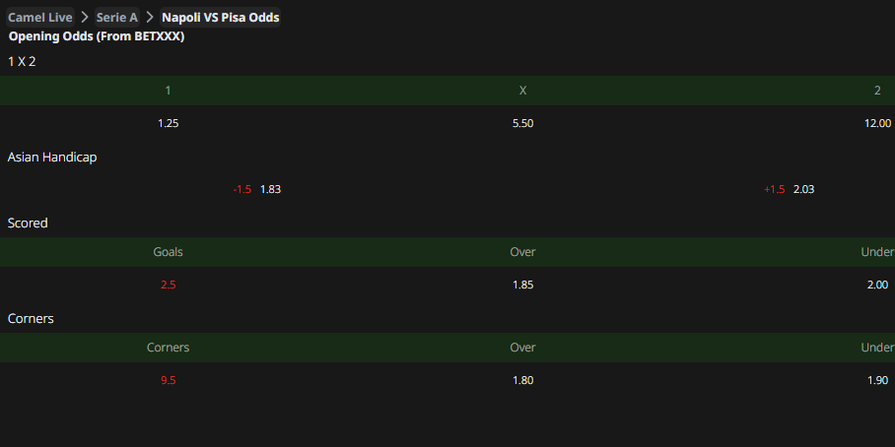This screenshot has height=447, width=895.
Task: Click the red 9.5 corners line
Action: tap(169, 380)
